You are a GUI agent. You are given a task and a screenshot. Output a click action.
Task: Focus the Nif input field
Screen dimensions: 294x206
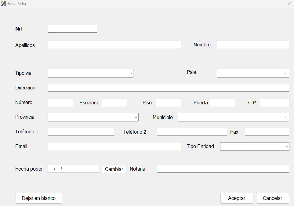[x=72, y=29]
